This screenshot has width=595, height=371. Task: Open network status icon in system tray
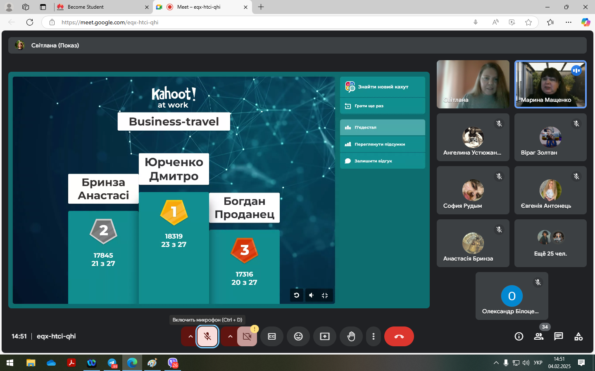coord(516,363)
